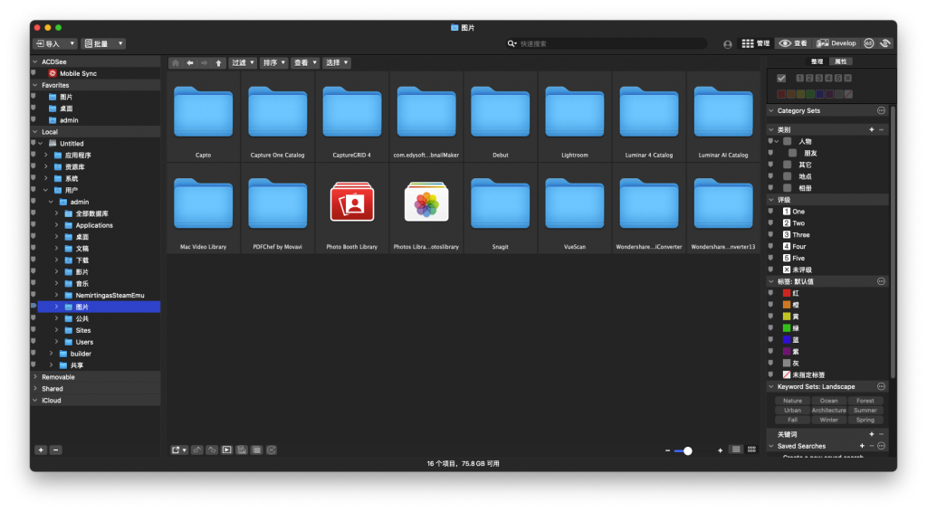927x511 pixels.
Task: Add a new category with the plus icon
Action: (872, 129)
